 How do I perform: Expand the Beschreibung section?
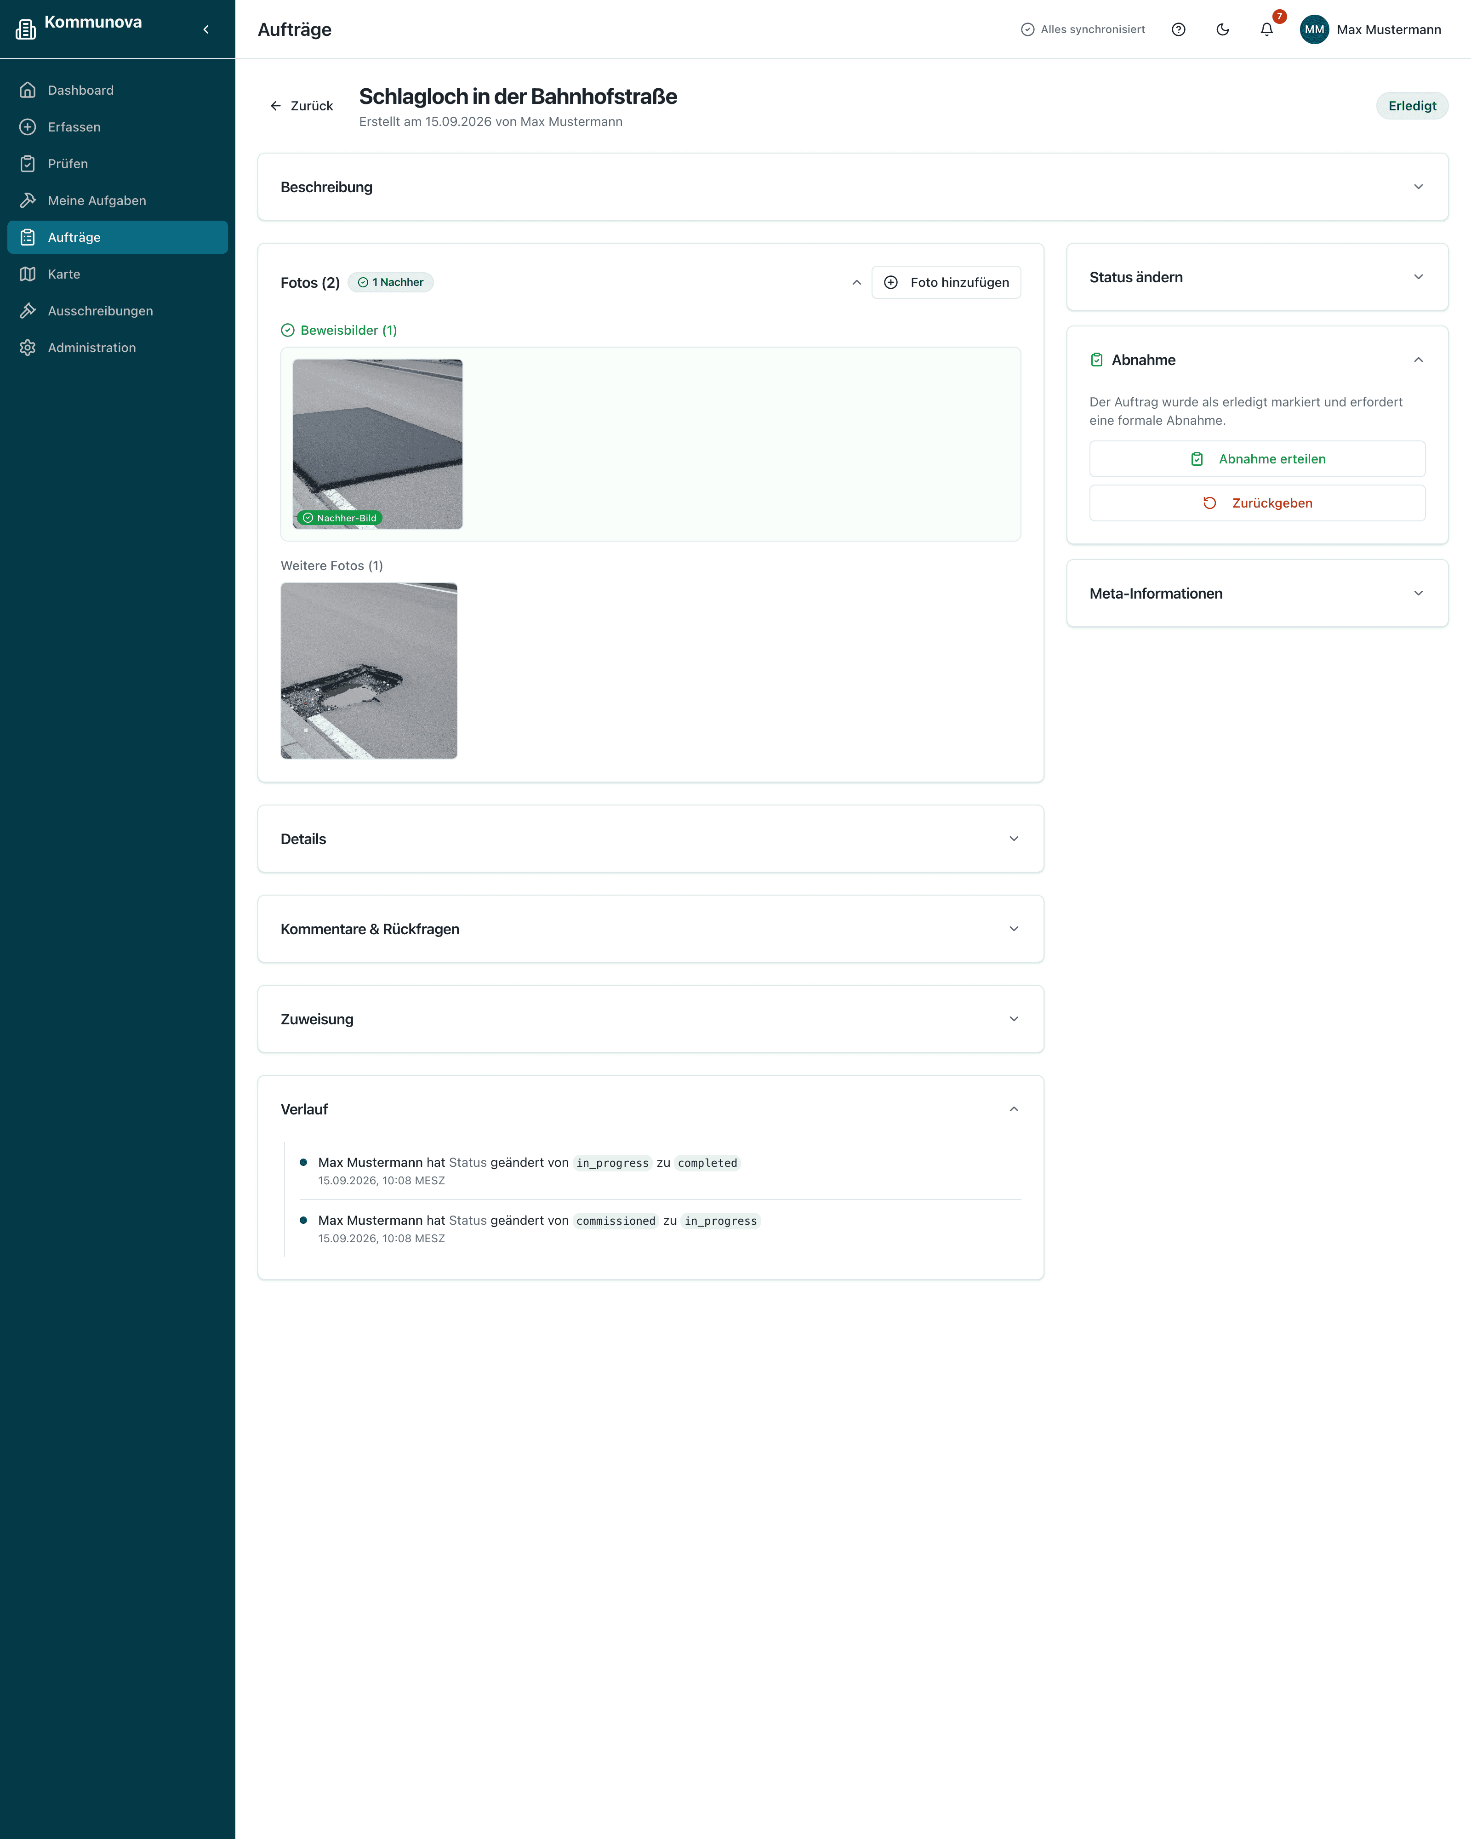(853, 187)
